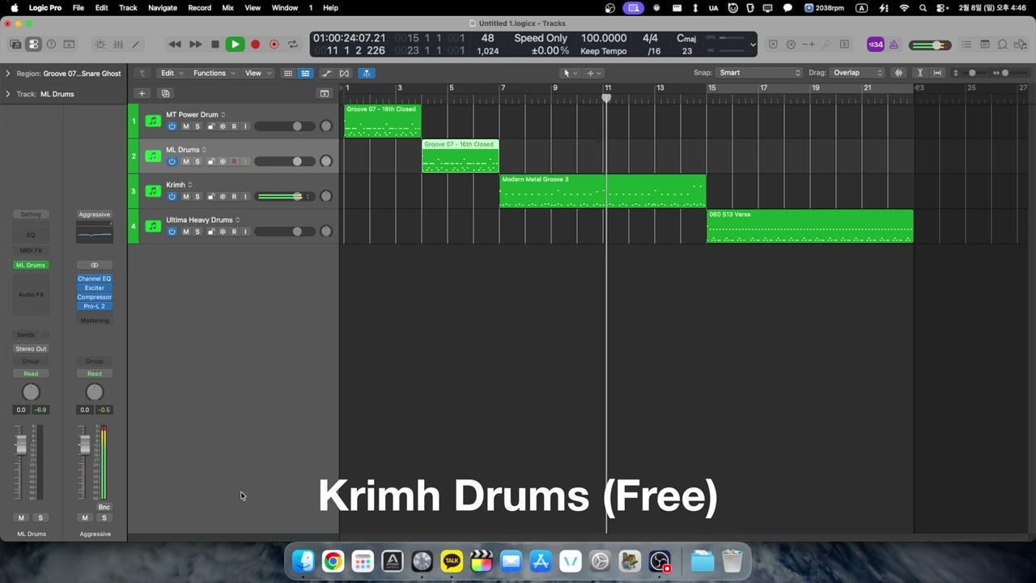1036x583 pixels.
Task: Record-enable the Ultima Heavy Drums track
Action: [234, 232]
